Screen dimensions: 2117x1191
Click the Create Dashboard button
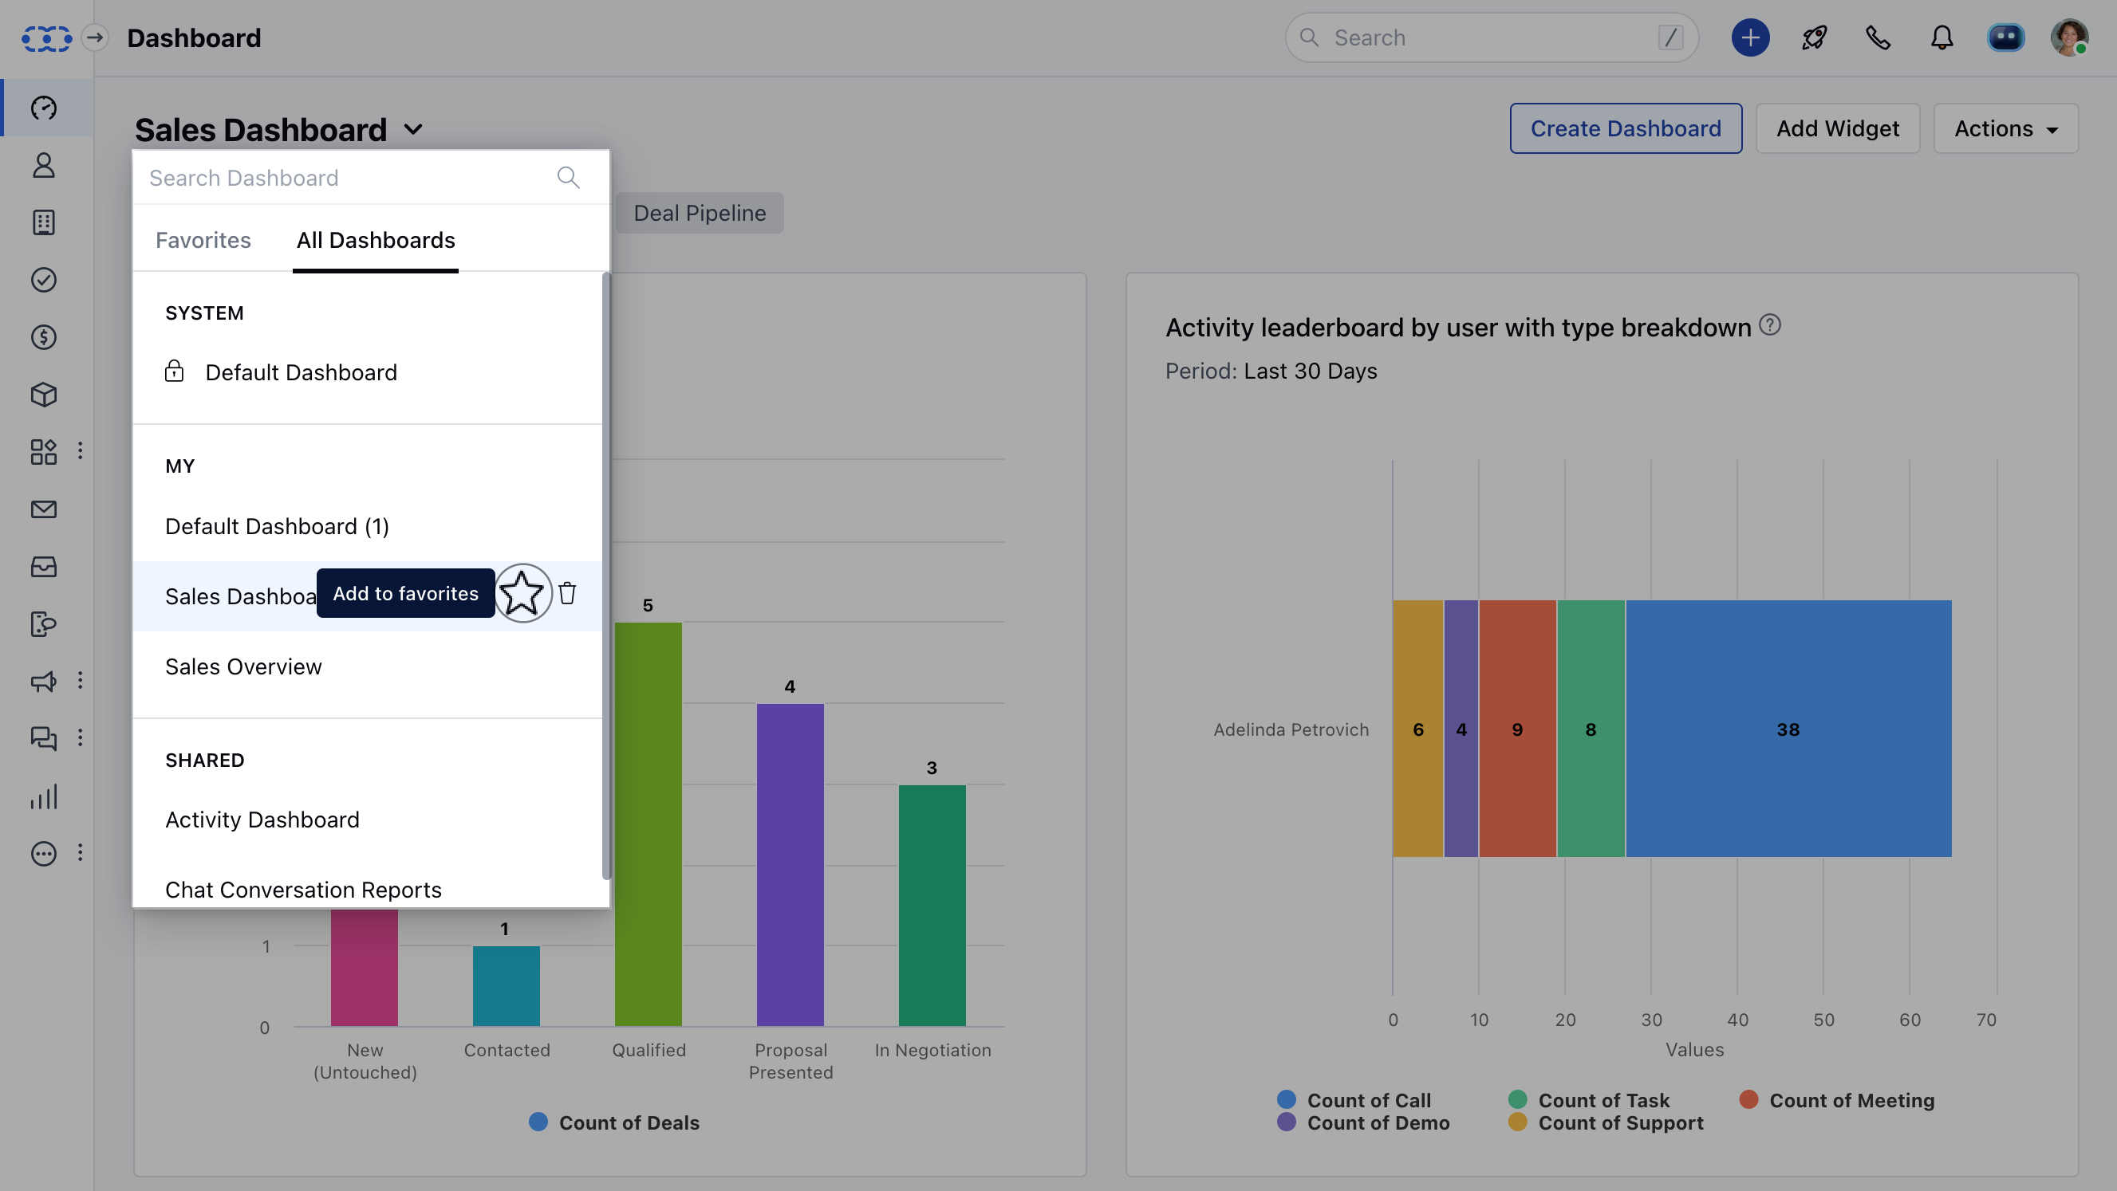[1625, 129]
